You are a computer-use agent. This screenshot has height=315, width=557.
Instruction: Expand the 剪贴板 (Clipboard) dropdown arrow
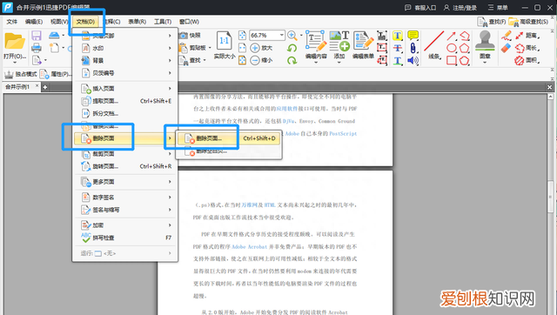pyautogui.click(x=210, y=48)
